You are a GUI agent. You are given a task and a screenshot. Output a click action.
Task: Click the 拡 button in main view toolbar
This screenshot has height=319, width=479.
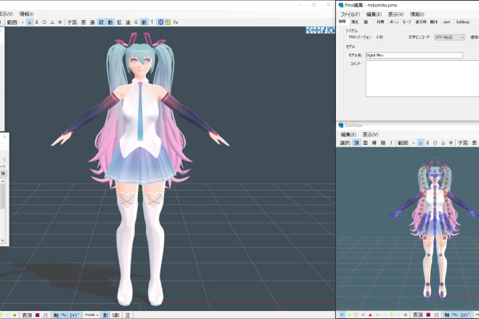119,22
